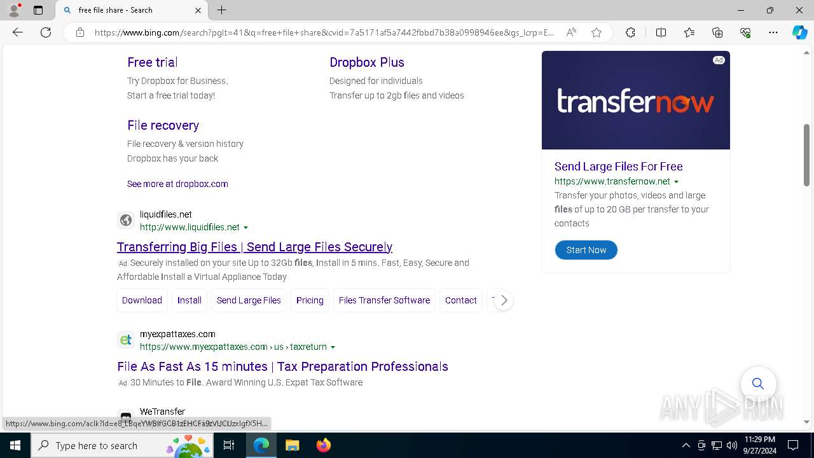Open the File recovery link

(x=163, y=125)
